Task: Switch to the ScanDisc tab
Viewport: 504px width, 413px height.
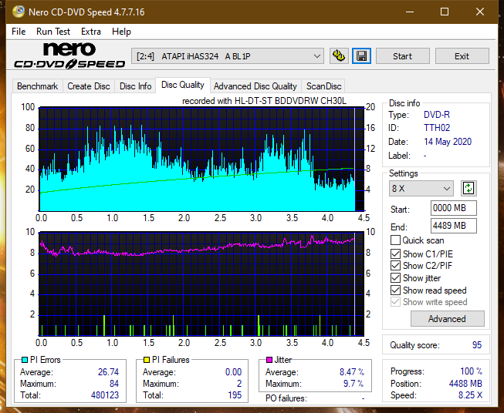Action: tap(323, 86)
